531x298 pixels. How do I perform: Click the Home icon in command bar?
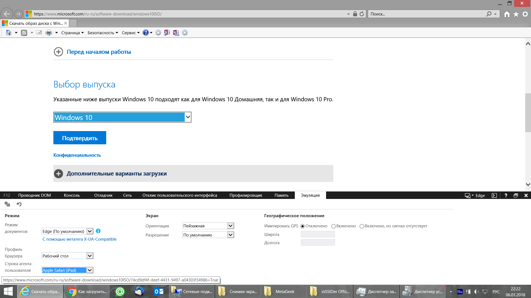(x=9, y=33)
